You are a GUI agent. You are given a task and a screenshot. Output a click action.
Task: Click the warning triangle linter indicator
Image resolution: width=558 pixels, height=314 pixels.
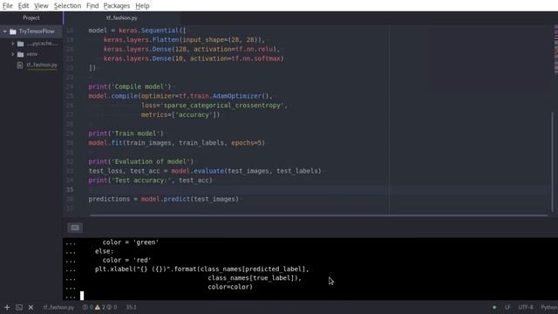click(97, 307)
